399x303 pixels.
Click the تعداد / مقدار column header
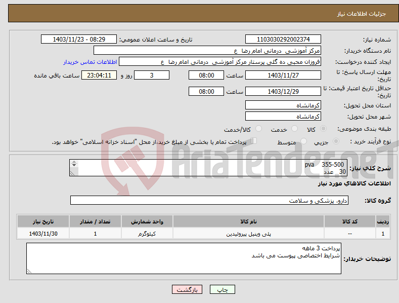click(95, 221)
